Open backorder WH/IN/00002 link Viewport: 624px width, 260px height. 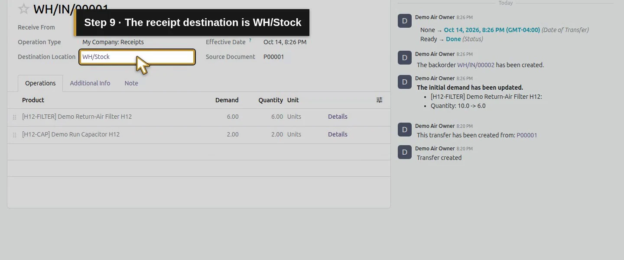(476, 65)
